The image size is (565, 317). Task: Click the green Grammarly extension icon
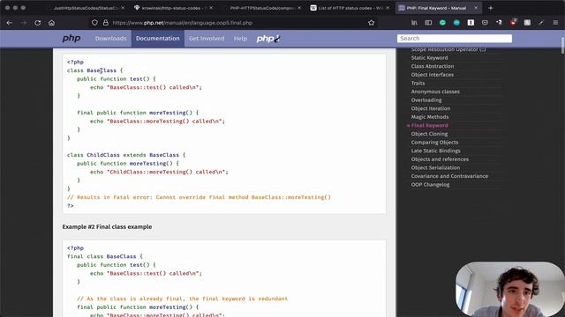coord(442,23)
